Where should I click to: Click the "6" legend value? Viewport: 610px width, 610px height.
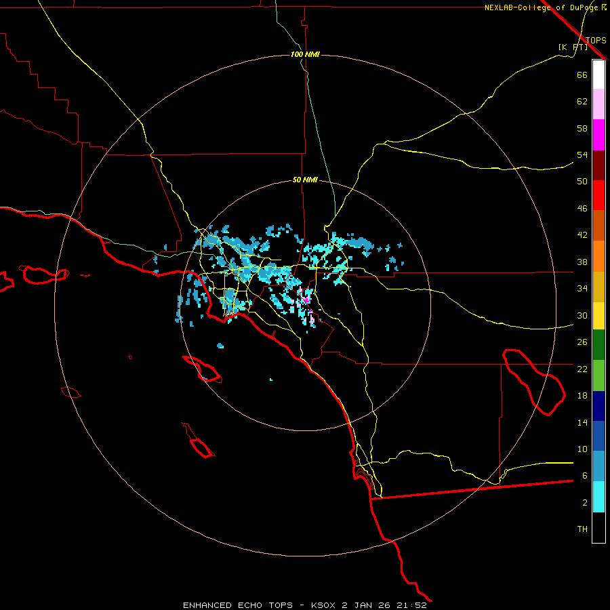(x=585, y=476)
